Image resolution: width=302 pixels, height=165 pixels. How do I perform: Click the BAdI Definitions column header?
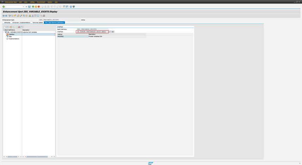coord(13,30)
